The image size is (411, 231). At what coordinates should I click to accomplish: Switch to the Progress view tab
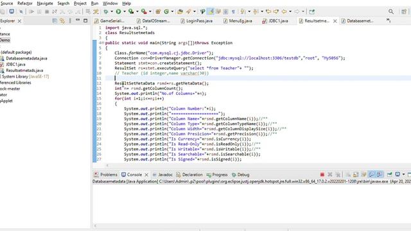pyautogui.click(x=217, y=175)
